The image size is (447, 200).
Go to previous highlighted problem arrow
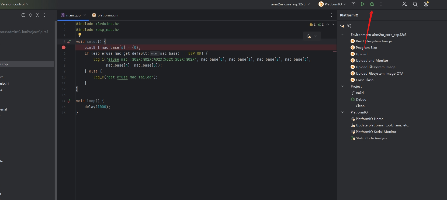click(x=328, y=24)
